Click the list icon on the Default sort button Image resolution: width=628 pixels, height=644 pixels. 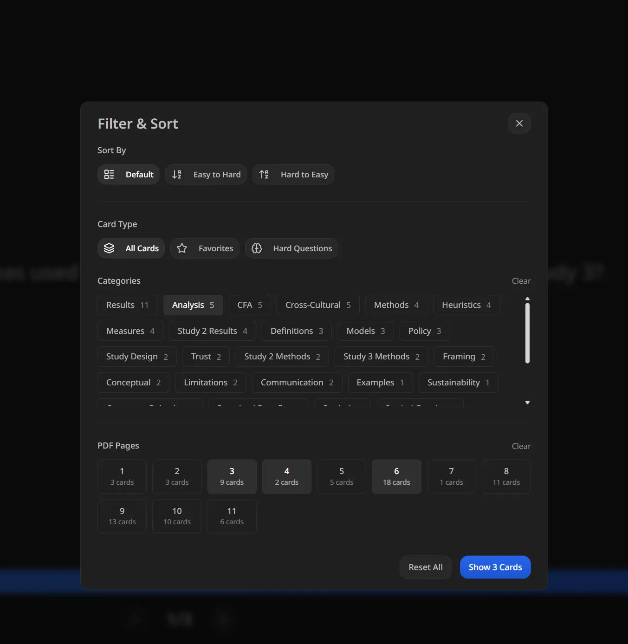(109, 174)
